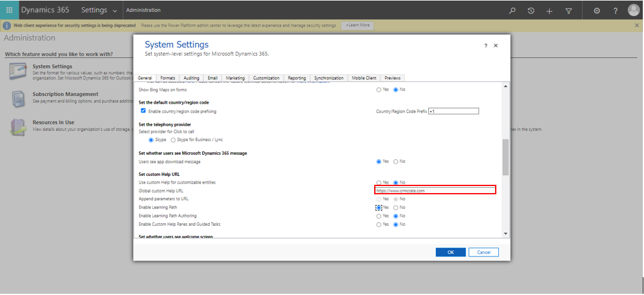This screenshot has width=644, height=295.
Task: Select No for custom Help for customizable entities
Action: 396,182
